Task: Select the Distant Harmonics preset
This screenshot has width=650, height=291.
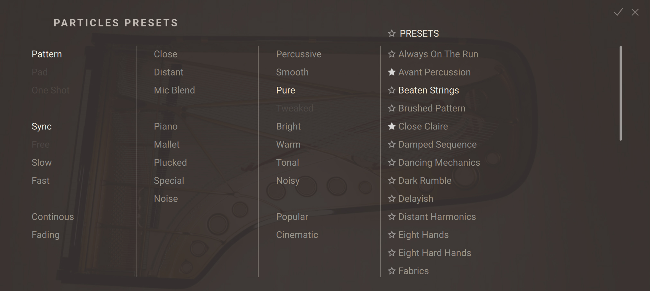Action: coord(437,217)
